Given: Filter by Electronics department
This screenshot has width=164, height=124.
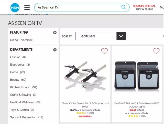Looking at the screenshot, I should (20, 65).
